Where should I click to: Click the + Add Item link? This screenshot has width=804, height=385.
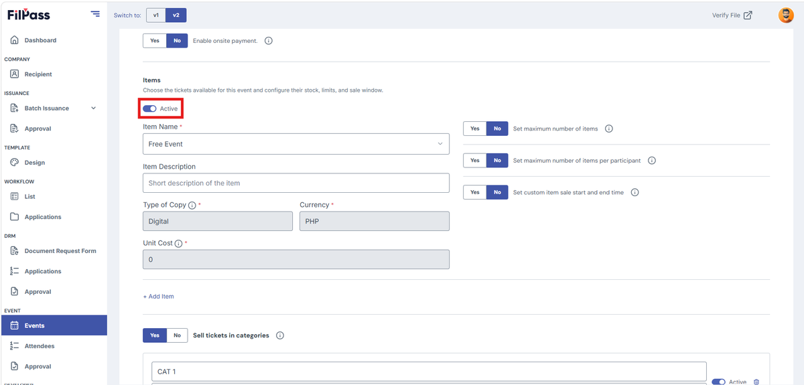coord(158,296)
